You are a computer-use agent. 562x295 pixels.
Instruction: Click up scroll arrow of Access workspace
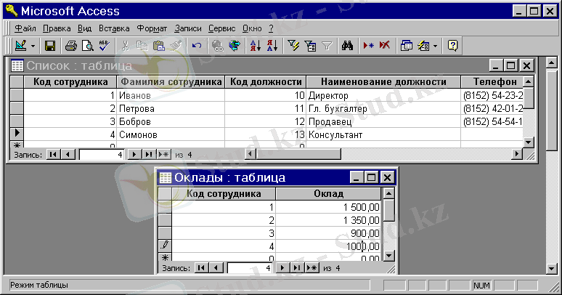click(551, 62)
